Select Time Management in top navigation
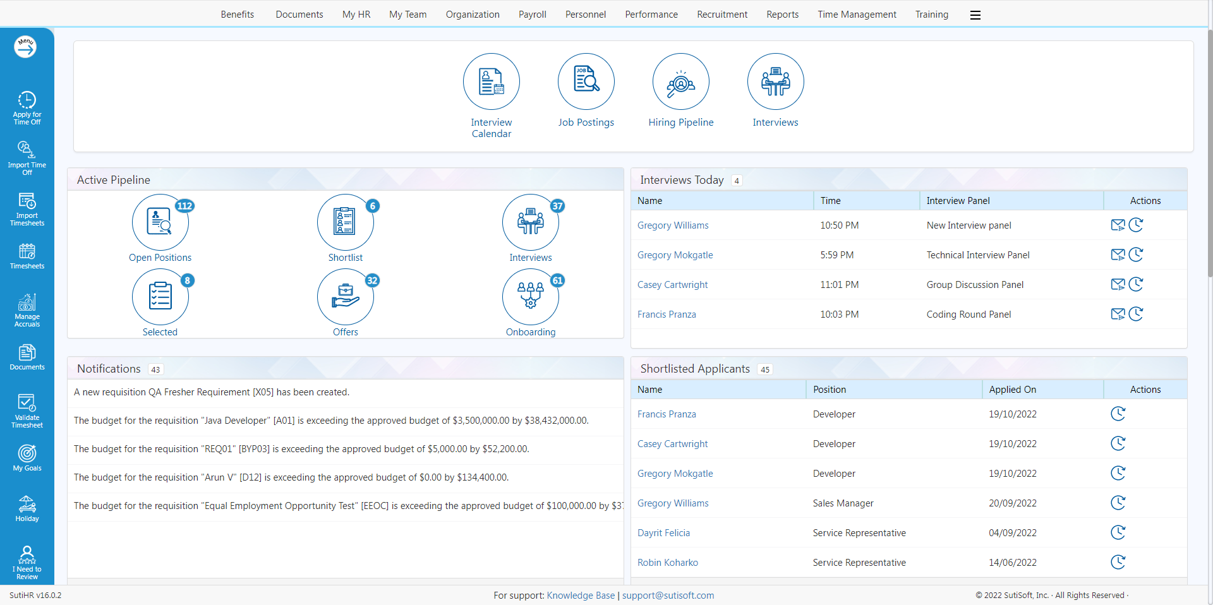The height and width of the screenshot is (605, 1213). pos(856,15)
